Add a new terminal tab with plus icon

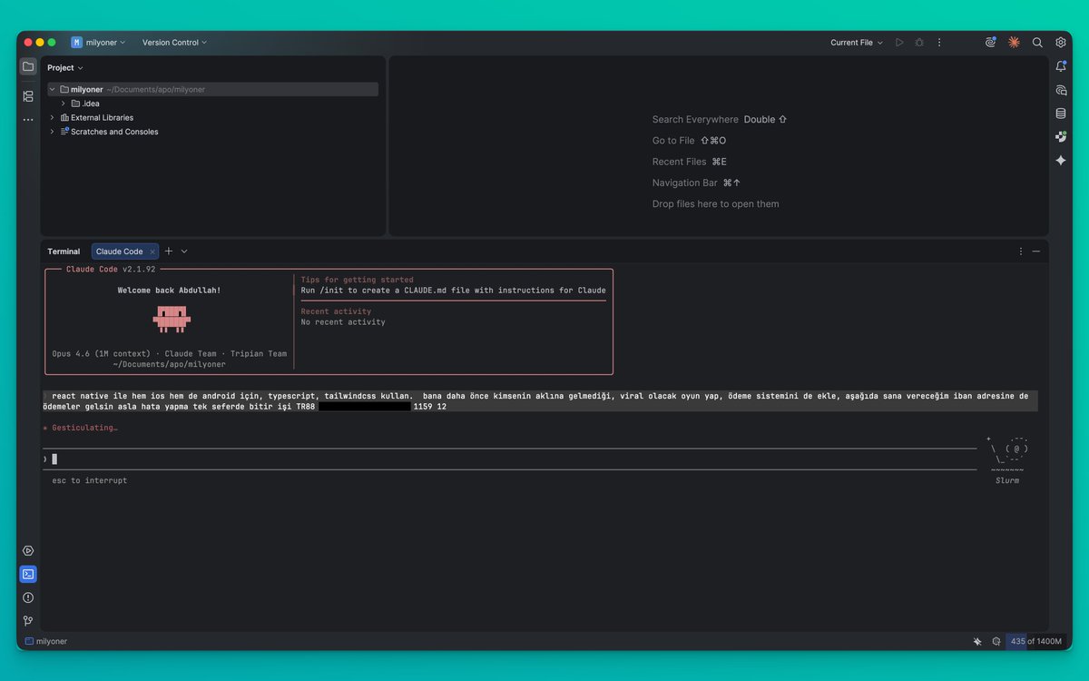[169, 252]
